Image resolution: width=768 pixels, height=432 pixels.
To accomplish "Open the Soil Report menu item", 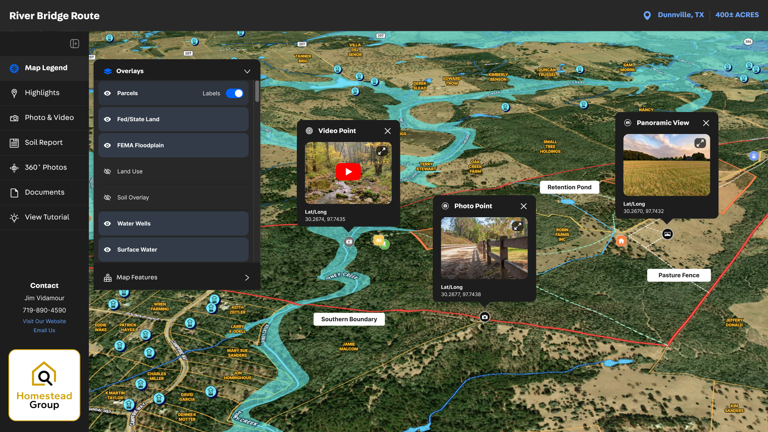I will 44,143.
